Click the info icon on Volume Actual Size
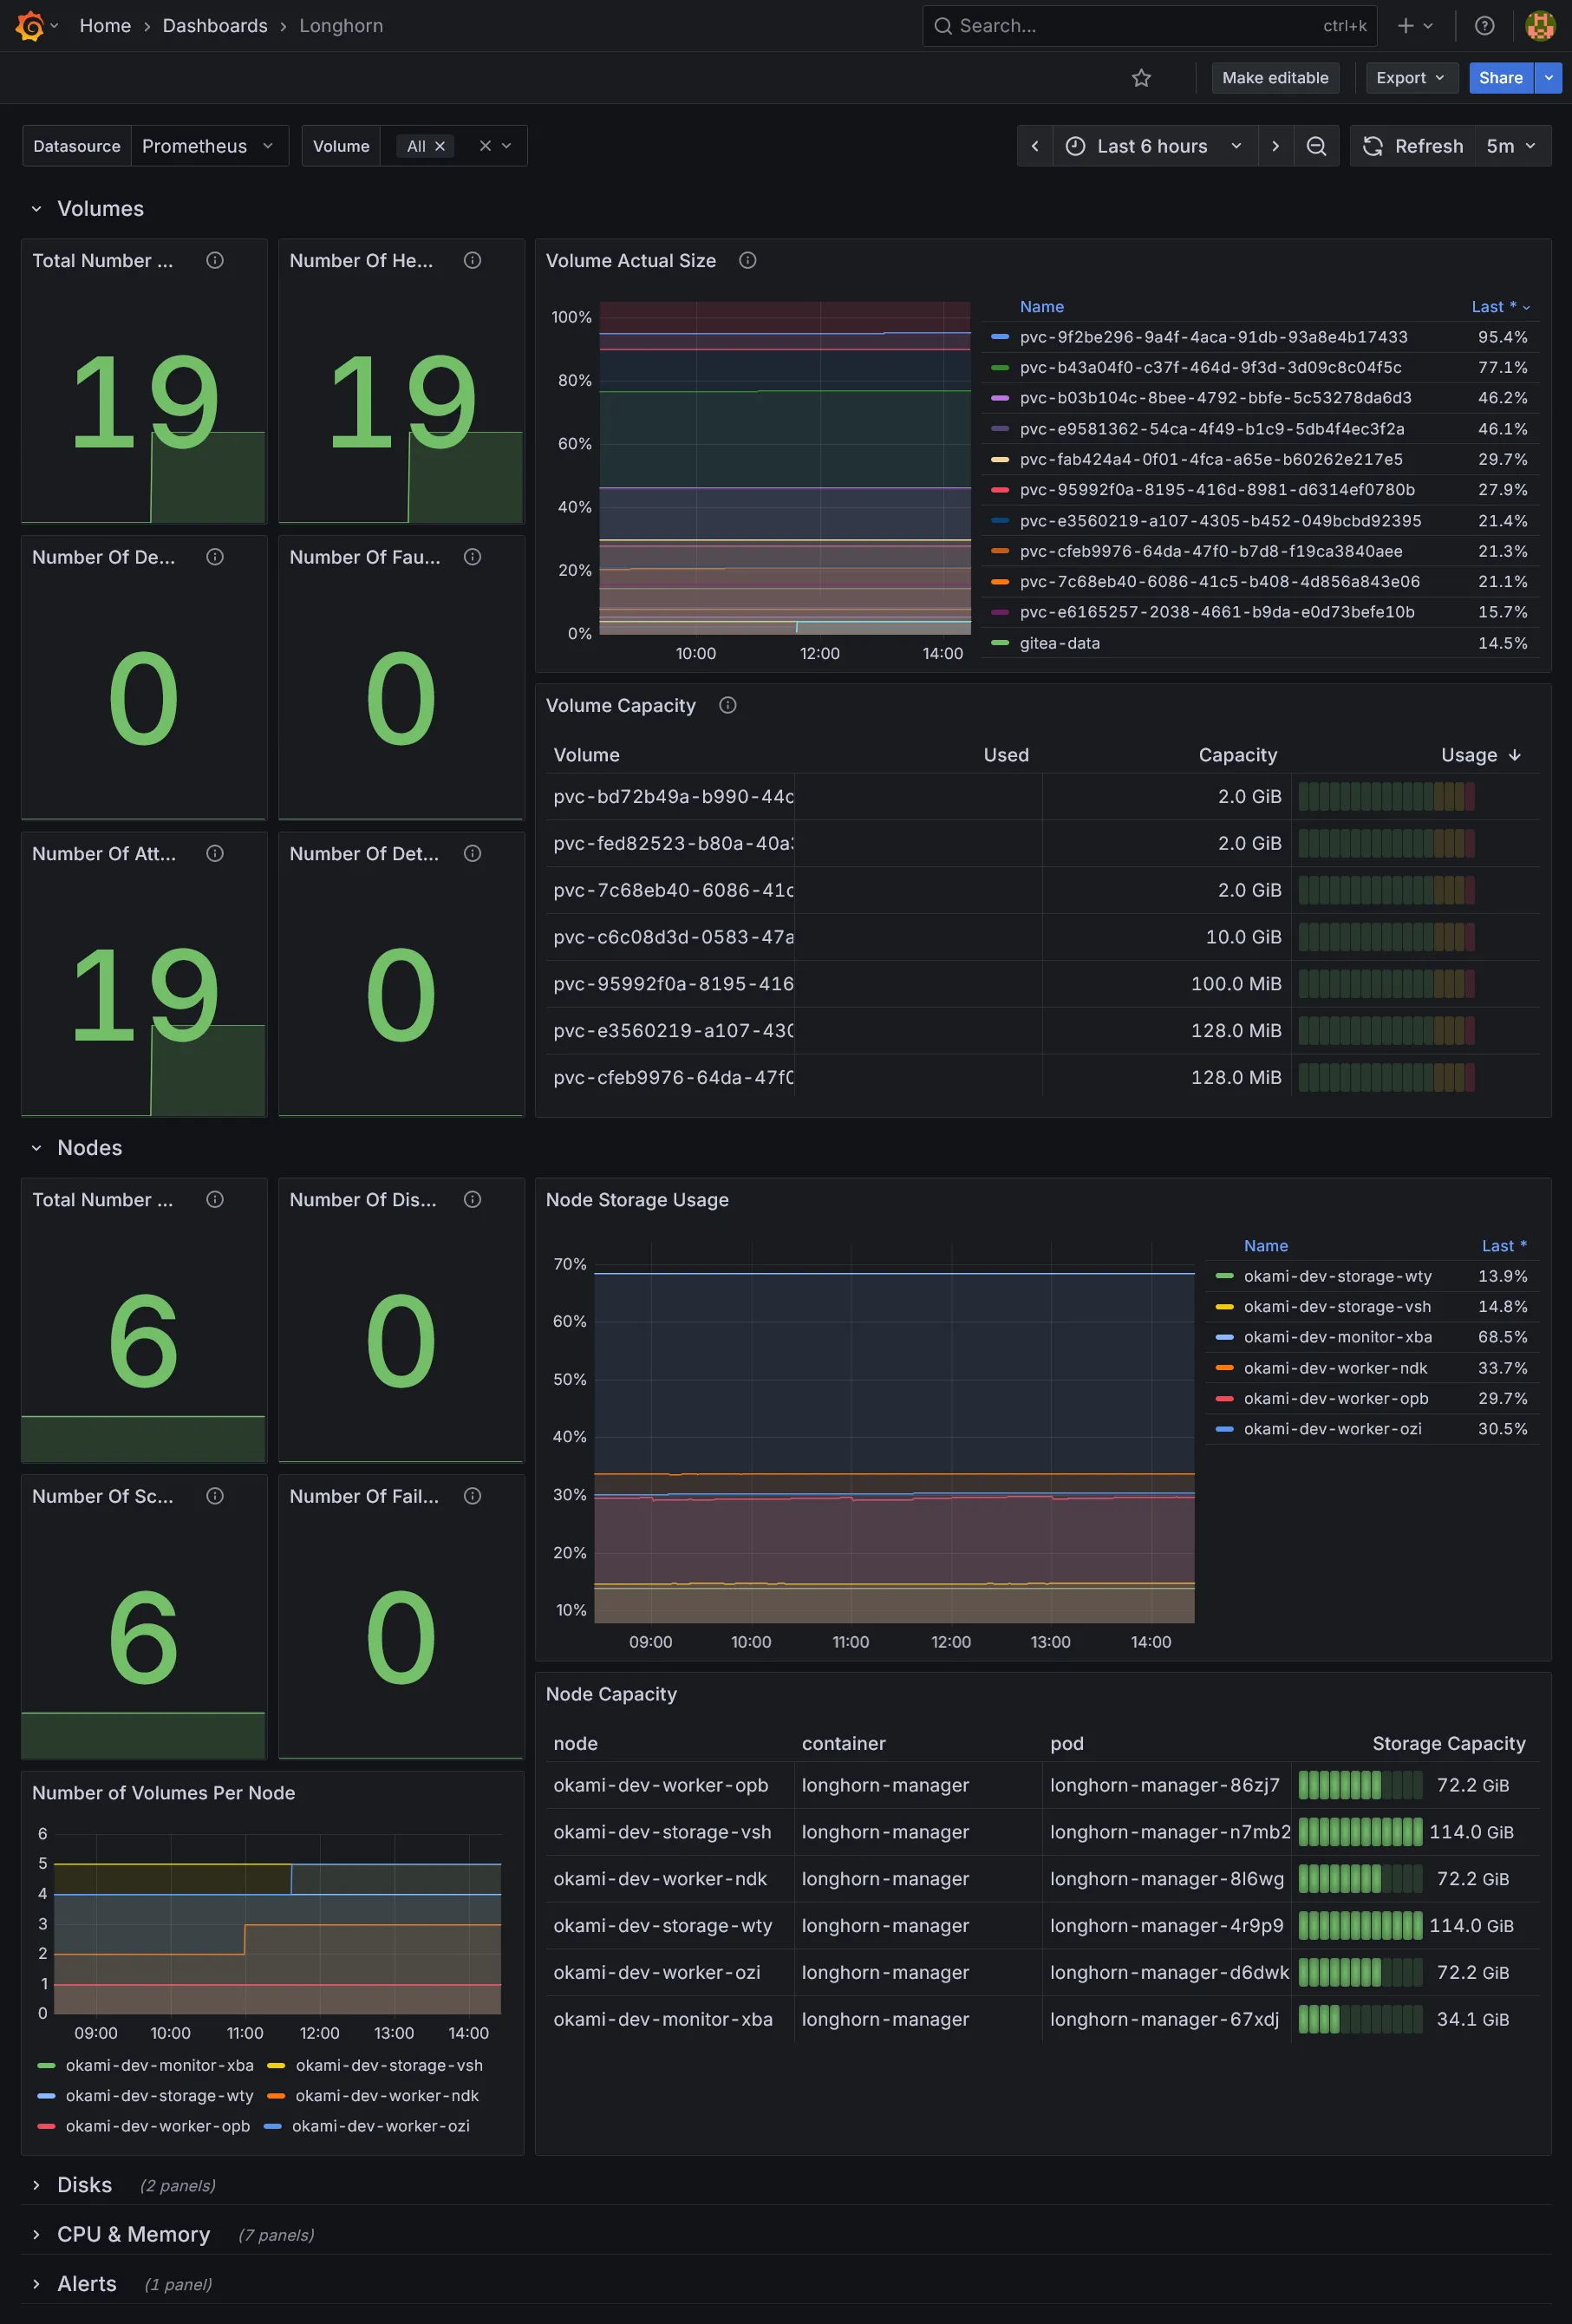1572x2324 pixels. 747,261
